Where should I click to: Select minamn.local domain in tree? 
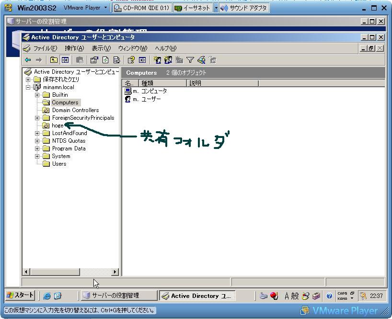(58, 87)
